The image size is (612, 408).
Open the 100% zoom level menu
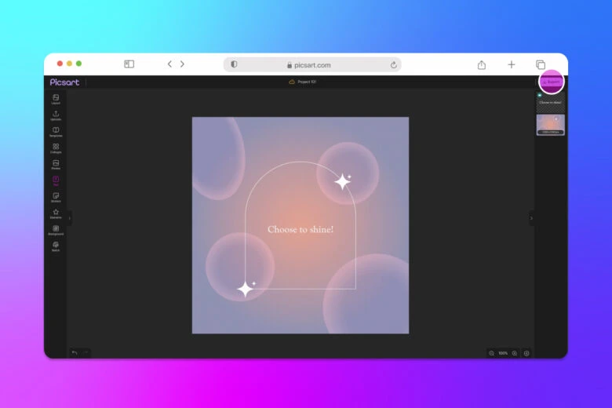pos(503,353)
